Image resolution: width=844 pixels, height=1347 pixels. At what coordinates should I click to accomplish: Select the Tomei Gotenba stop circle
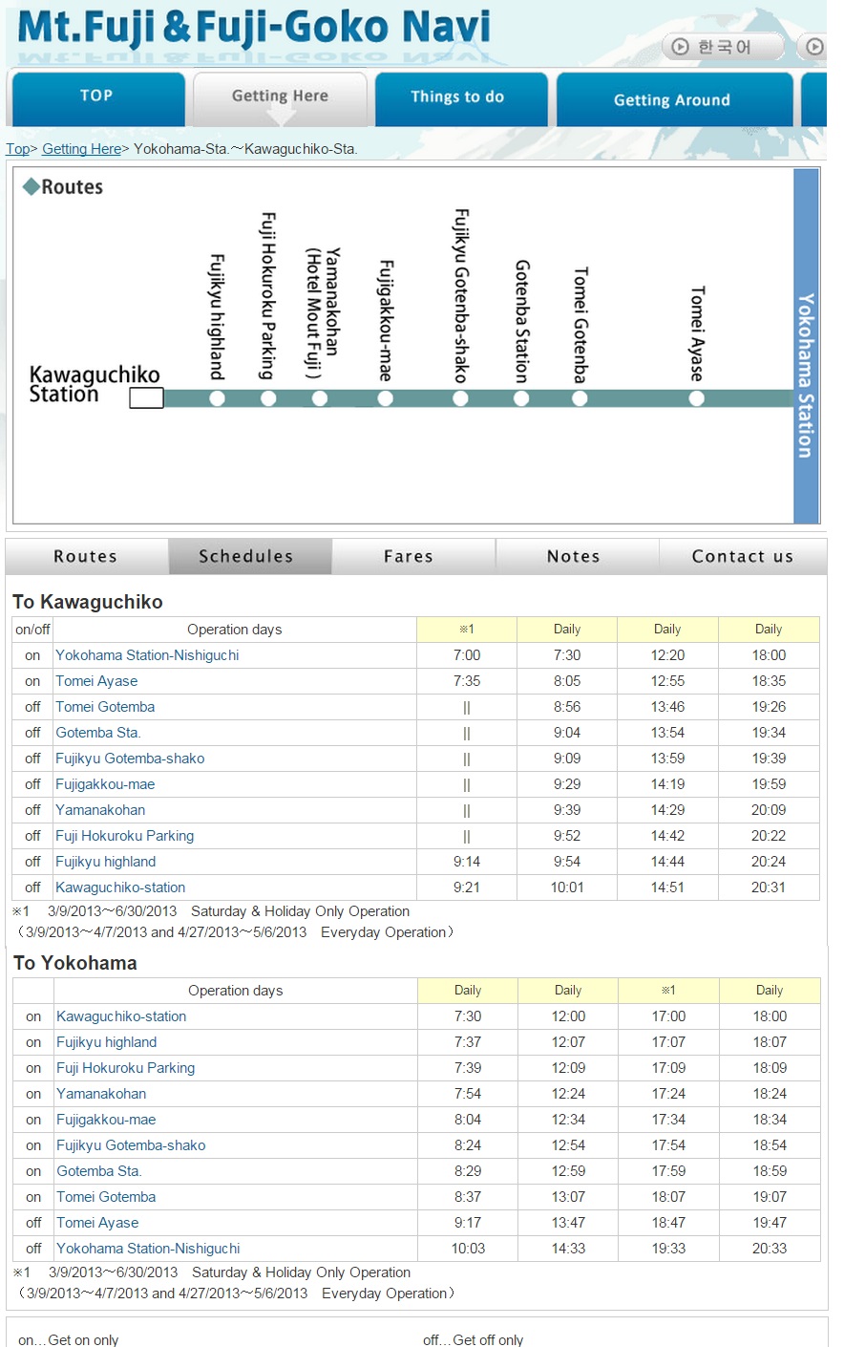[580, 398]
